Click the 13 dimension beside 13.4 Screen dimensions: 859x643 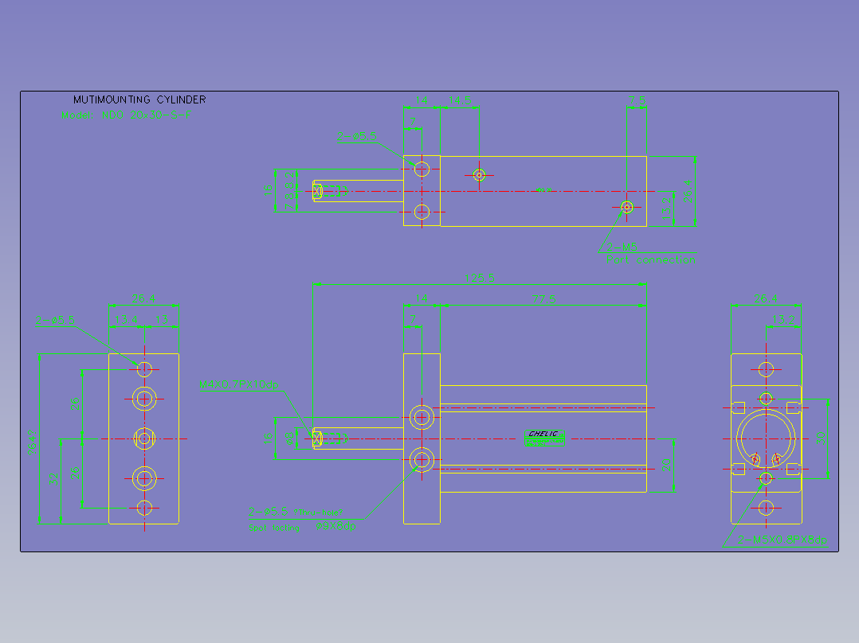click(162, 320)
